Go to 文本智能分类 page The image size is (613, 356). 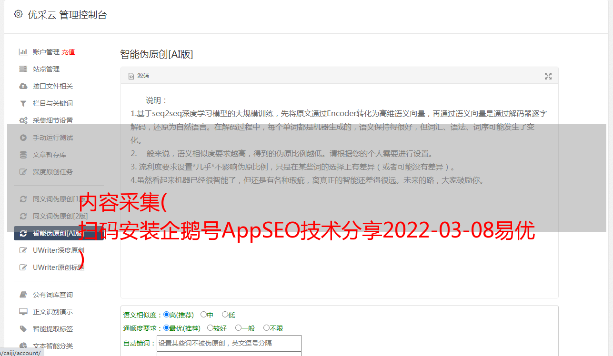53,346
